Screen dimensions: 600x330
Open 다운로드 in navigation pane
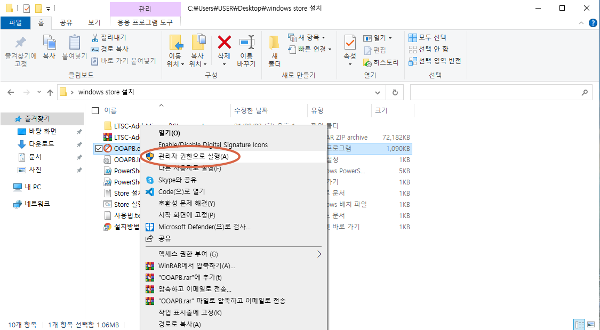(41, 144)
